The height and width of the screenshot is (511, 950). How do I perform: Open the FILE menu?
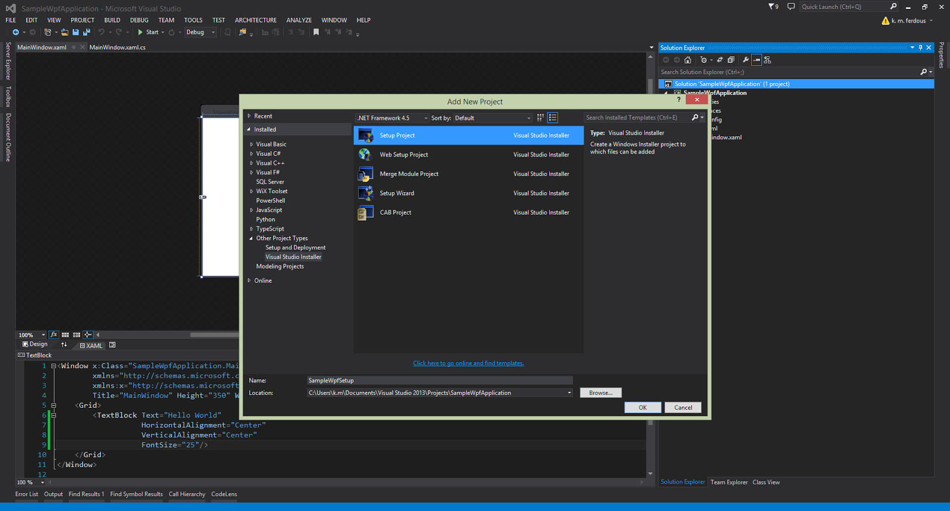(11, 20)
